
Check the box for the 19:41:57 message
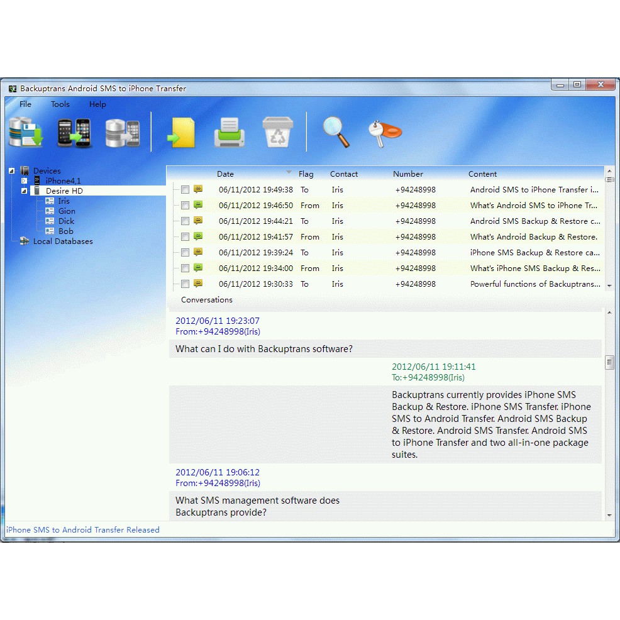coord(185,237)
